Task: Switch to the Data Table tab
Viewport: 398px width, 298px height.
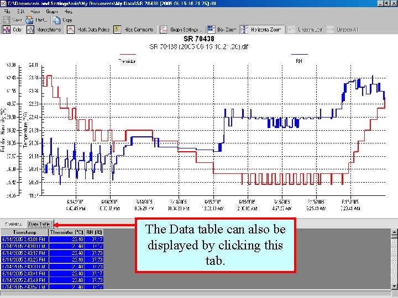Action: tap(40, 224)
